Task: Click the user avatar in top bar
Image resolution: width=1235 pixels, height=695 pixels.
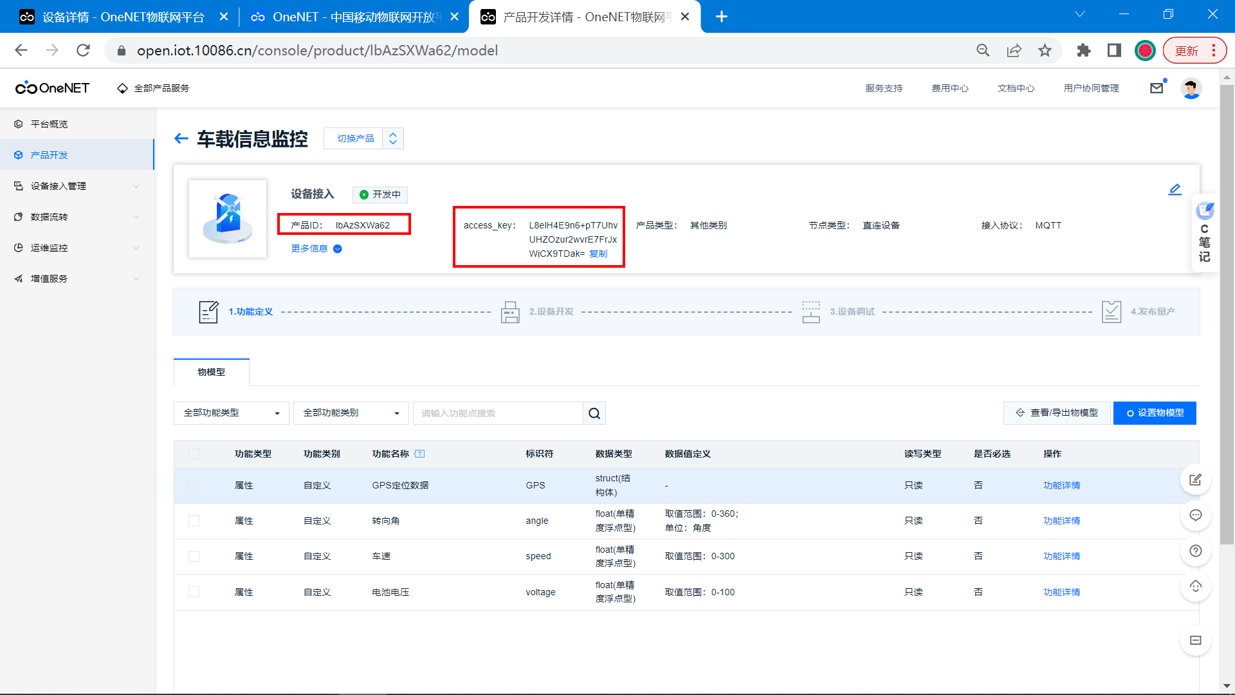Action: pyautogui.click(x=1191, y=88)
